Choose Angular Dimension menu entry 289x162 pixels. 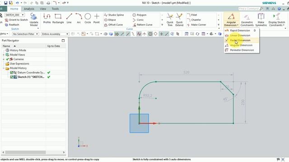coord(242,45)
